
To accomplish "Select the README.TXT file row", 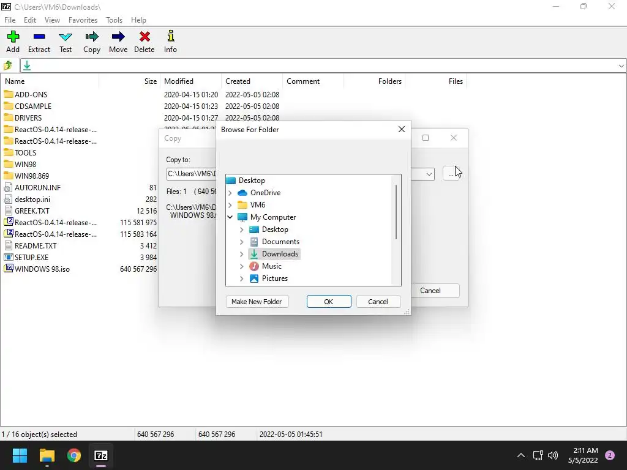I will [x=80, y=246].
